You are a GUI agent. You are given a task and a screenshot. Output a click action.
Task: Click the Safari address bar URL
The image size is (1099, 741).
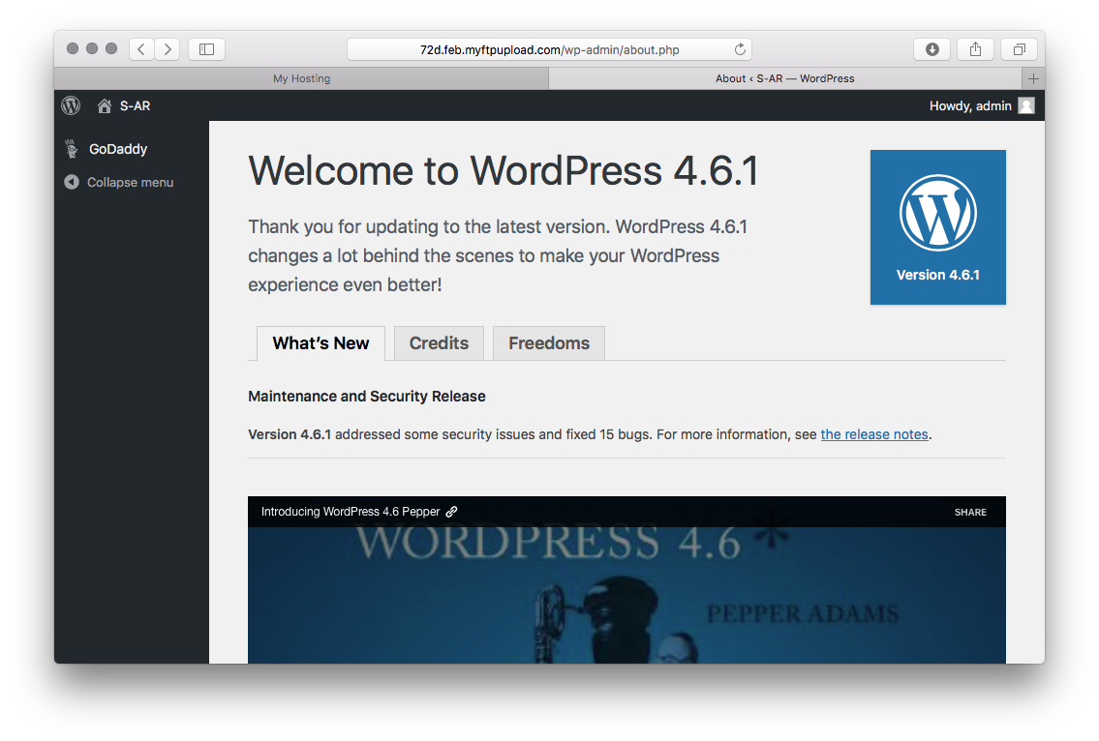point(550,49)
